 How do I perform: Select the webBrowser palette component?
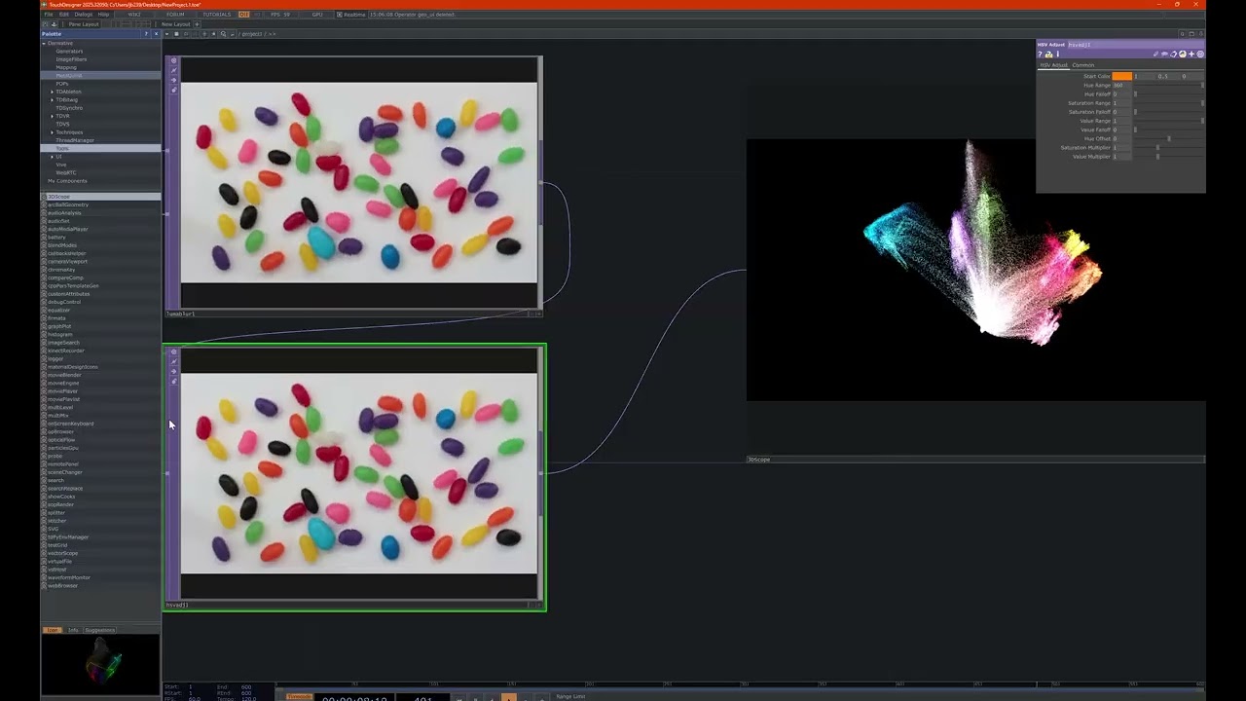point(61,585)
